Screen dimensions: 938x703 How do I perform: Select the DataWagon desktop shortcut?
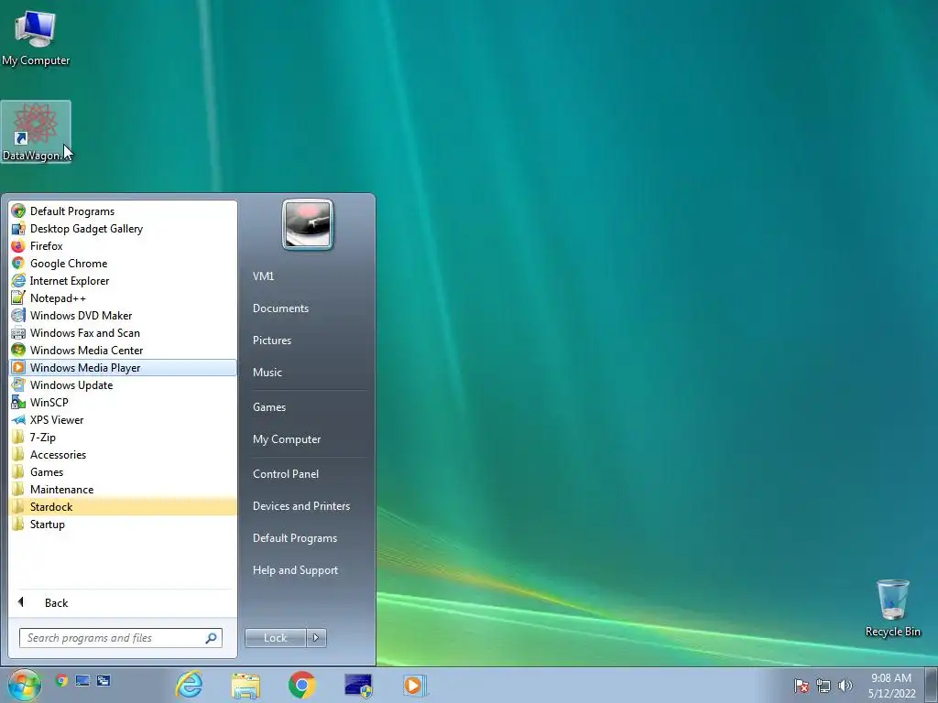(x=36, y=132)
